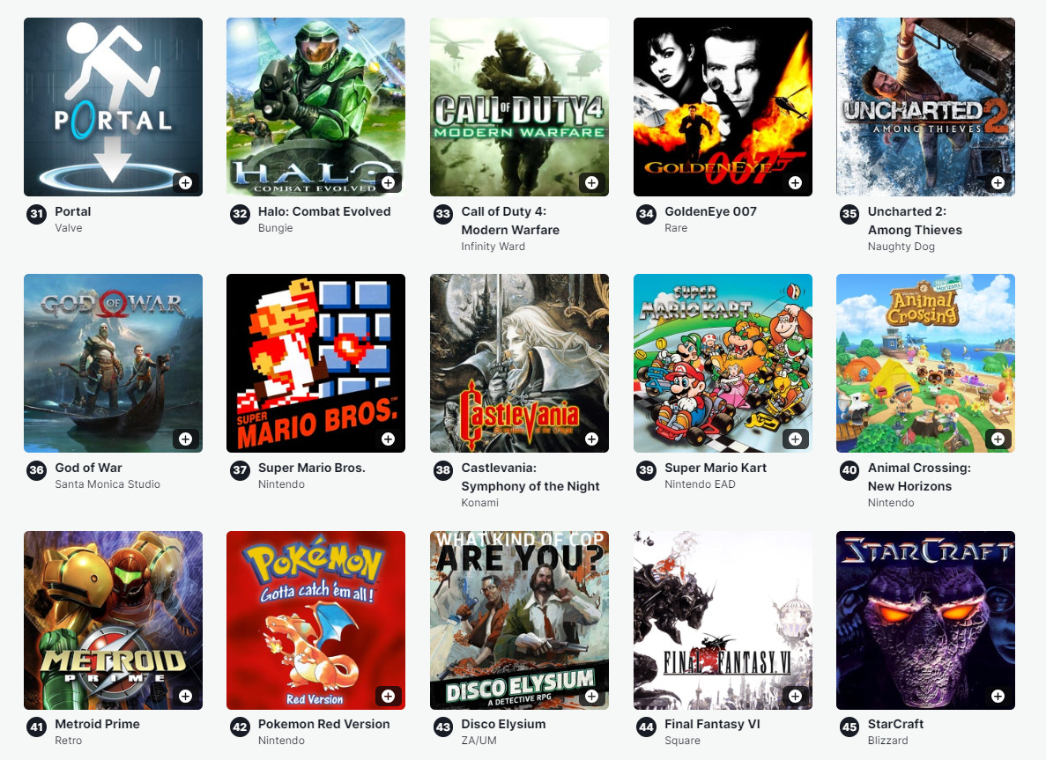
Task: Open the Metroid Prime cover art
Action: (x=114, y=620)
